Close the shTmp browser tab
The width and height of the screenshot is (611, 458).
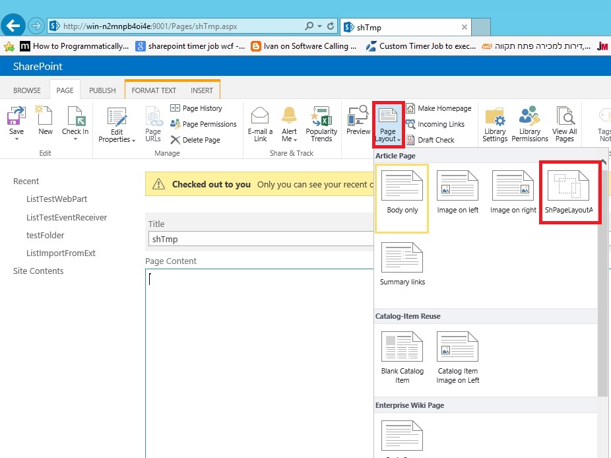point(464,27)
